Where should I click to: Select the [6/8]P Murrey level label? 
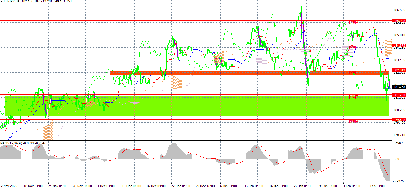(354, 47)
